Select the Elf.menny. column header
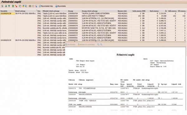187x115 pixels. (x=181, y=11)
